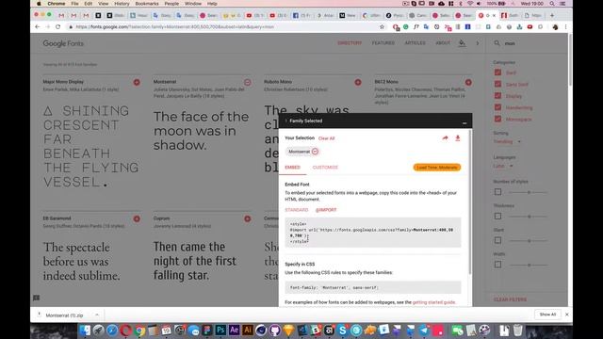Reload the page with the refresh icon
603x339 pixels.
pos(58,27)
